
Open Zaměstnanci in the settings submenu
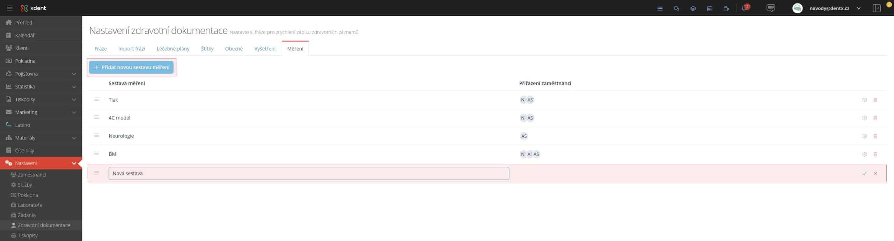click(x=31, y=175)
